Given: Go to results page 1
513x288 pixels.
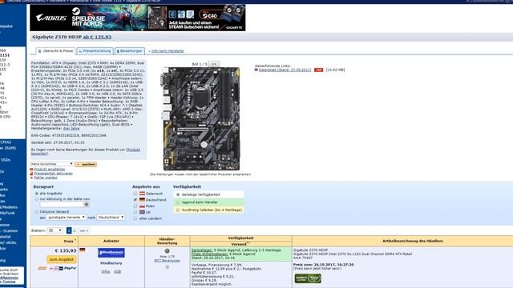Looking at the screenshot, I should tap(69, 230).
